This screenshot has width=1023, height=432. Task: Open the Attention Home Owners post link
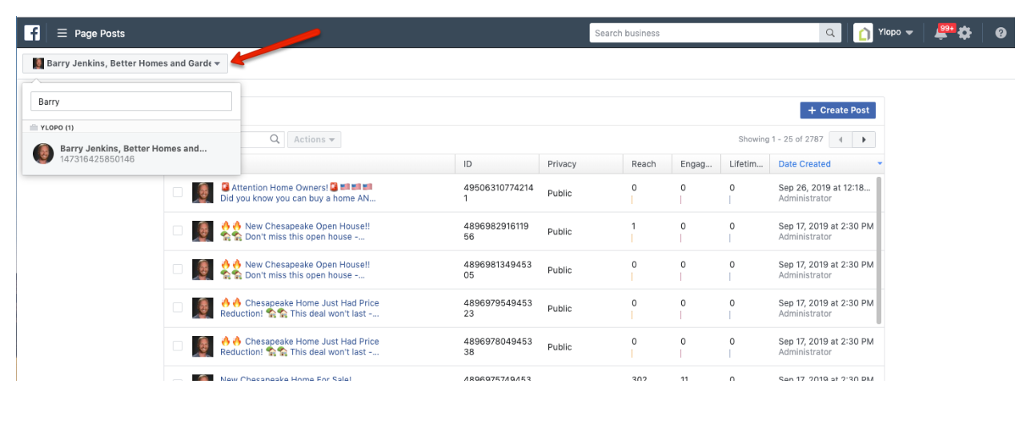[279, 188]
